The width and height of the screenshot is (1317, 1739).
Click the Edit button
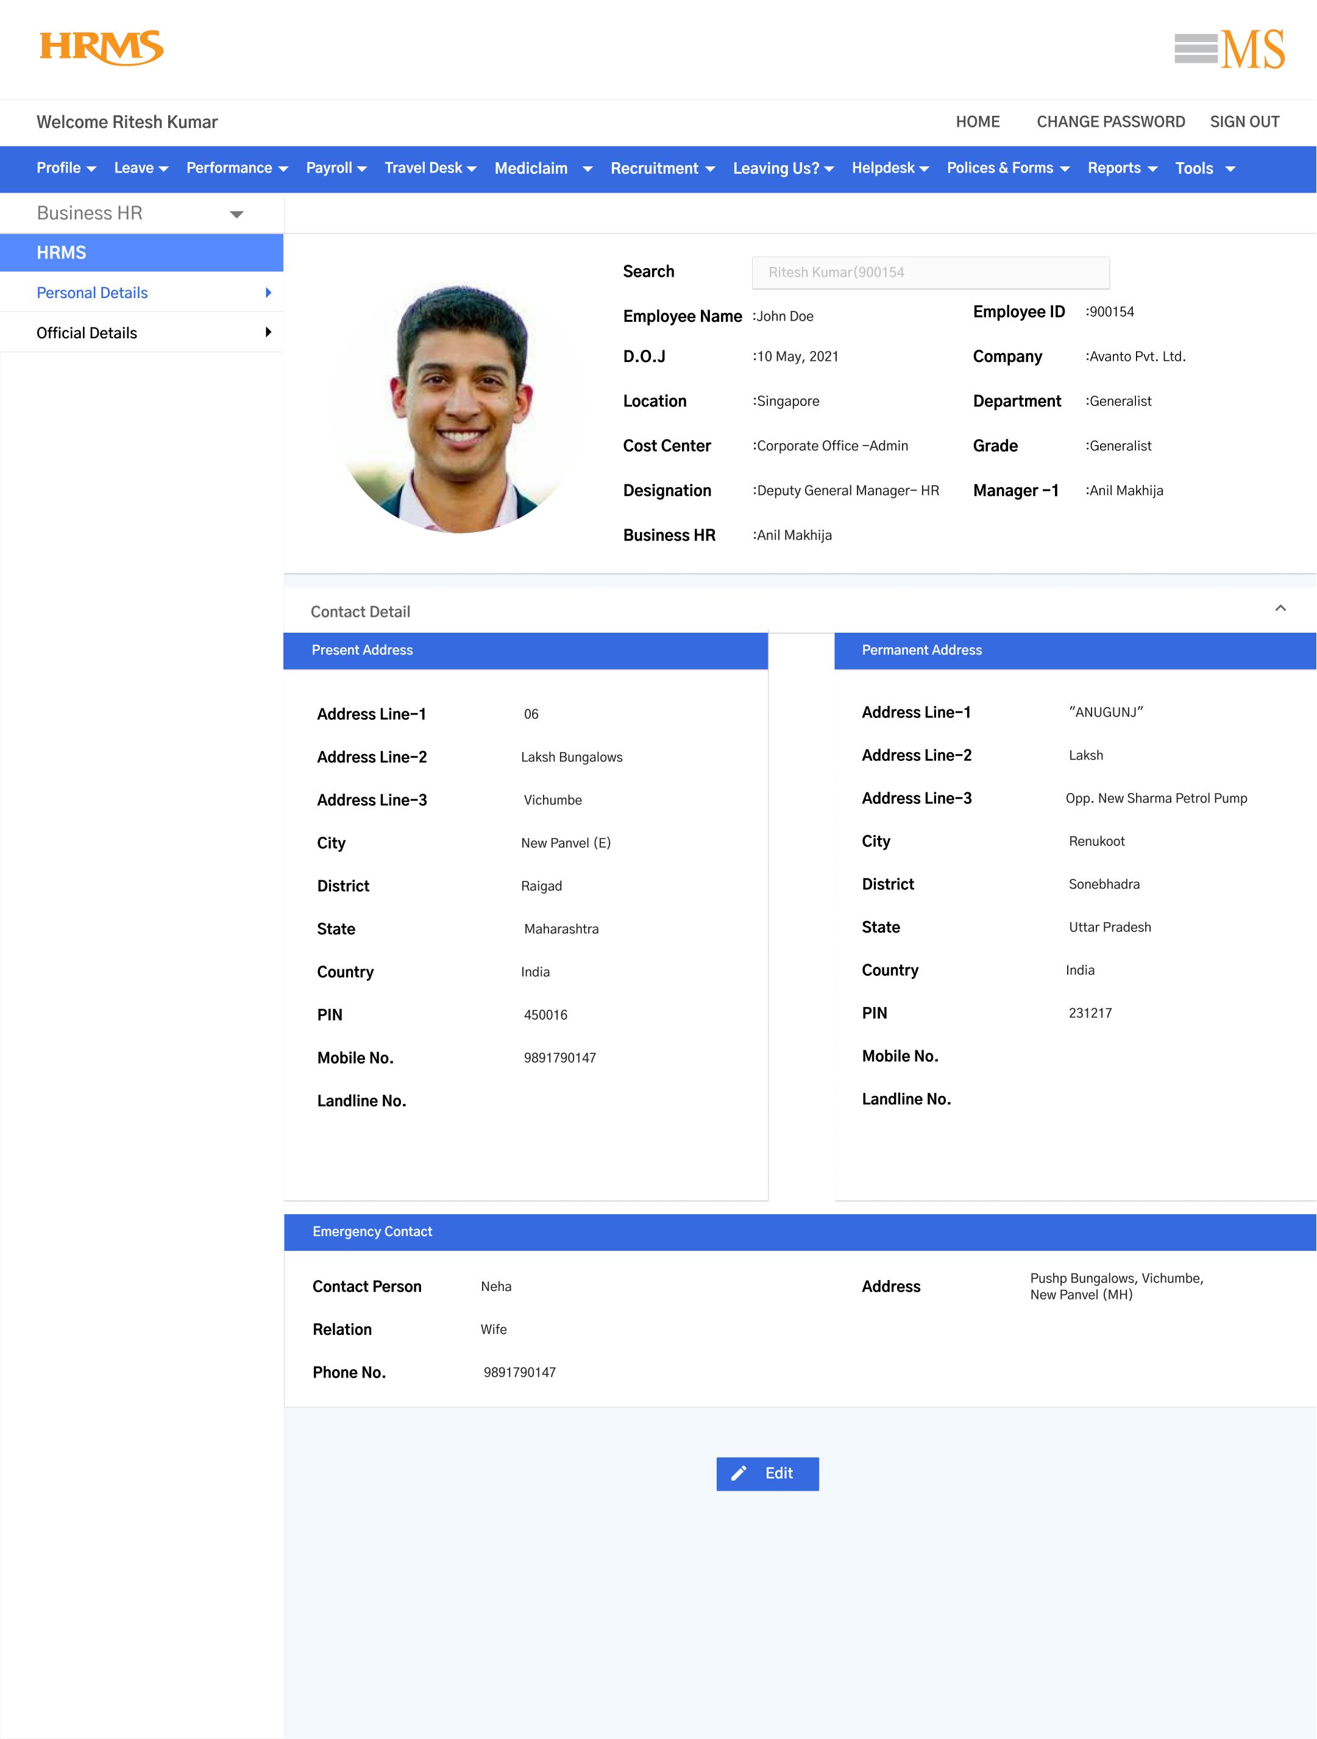(767, 1473)
